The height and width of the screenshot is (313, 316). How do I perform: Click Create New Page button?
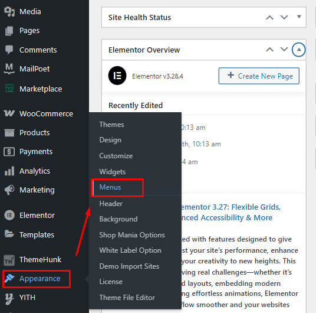[259, 76]
